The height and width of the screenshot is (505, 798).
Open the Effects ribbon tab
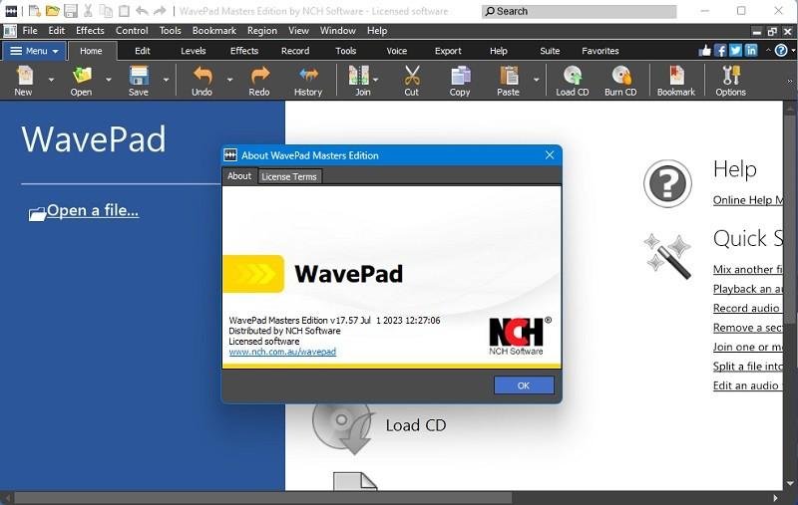pyautogui.click(x=244, y=51)
